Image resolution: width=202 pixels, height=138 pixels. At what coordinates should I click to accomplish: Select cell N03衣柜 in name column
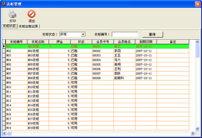(38, 55)
